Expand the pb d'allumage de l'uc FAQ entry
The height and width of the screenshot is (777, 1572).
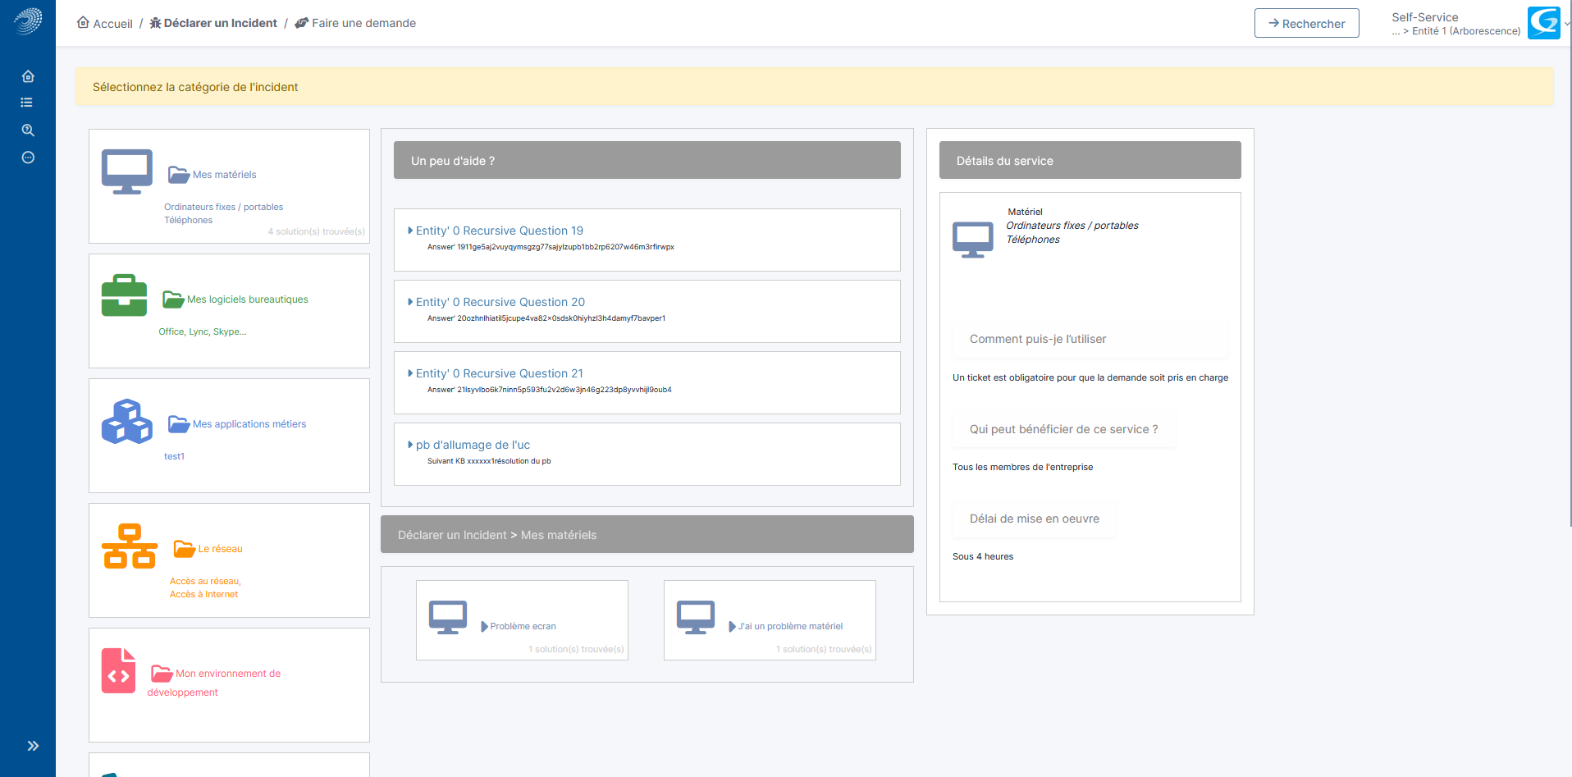pyautogui.click(x=473, y=445)
